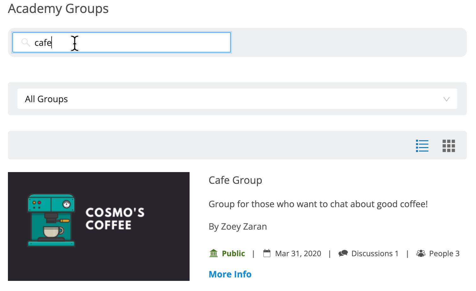Open discussions via the speech bubble icon
This screenshot has width=476, height=291.
coord(343,253)
